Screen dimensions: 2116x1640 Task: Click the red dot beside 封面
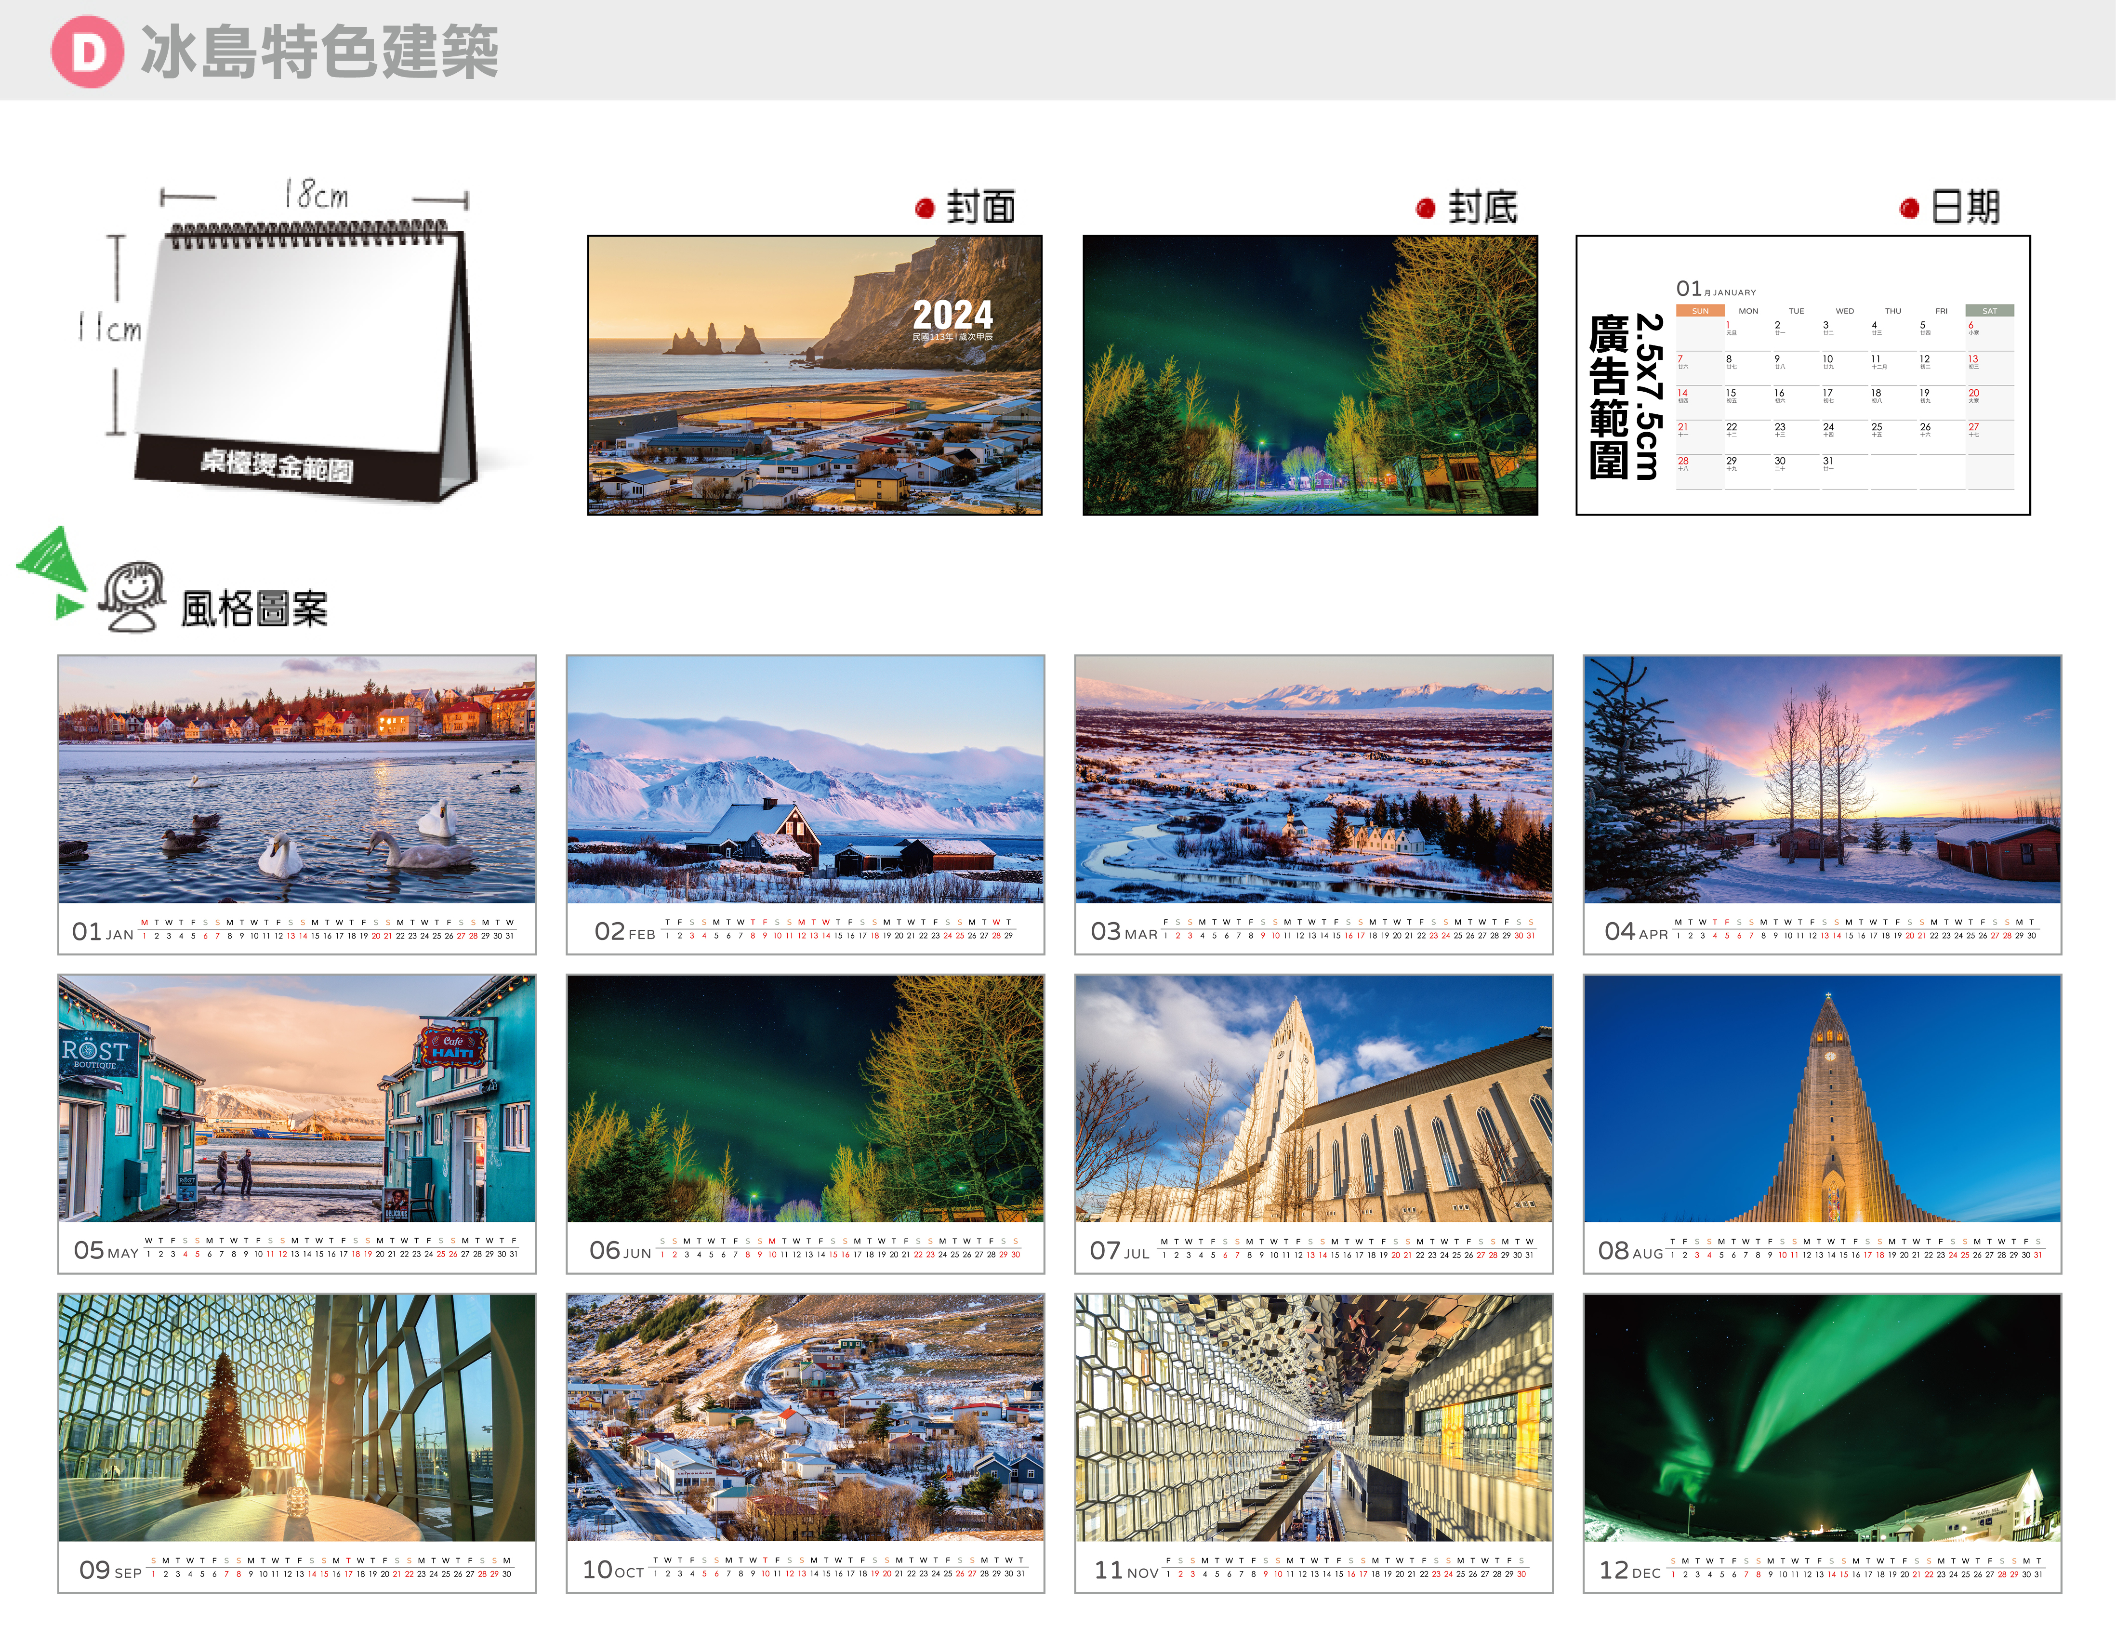click(x=924, y=208)
